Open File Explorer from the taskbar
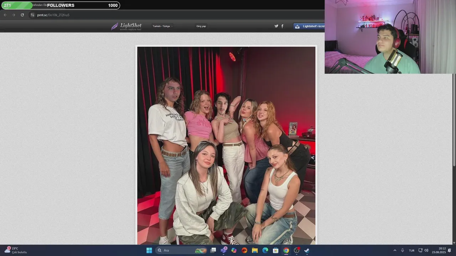Screen dimensions: 456x256 (x=255, y=250)
